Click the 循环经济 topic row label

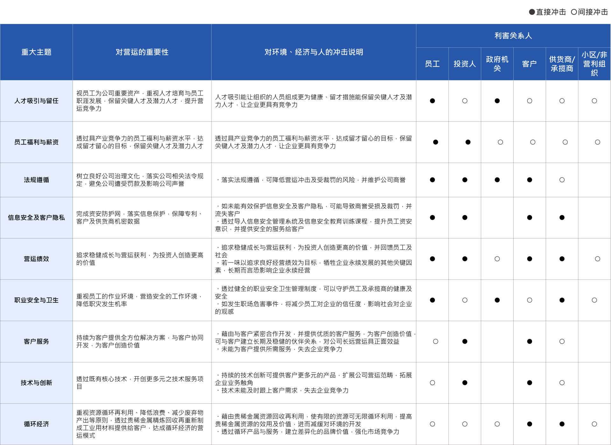[36, 424]
